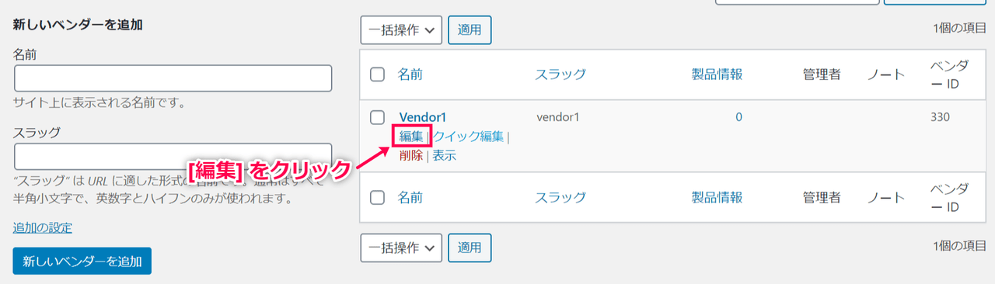
Task: Click the 表示 link for Vendor1
Action: pos(445,155)
